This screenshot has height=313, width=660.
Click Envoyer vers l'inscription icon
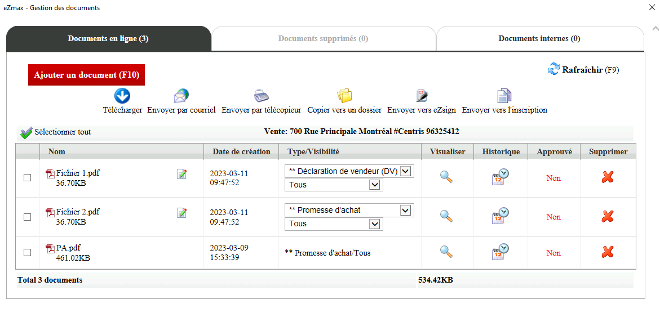pyautogui.click(x=504, y=96)
